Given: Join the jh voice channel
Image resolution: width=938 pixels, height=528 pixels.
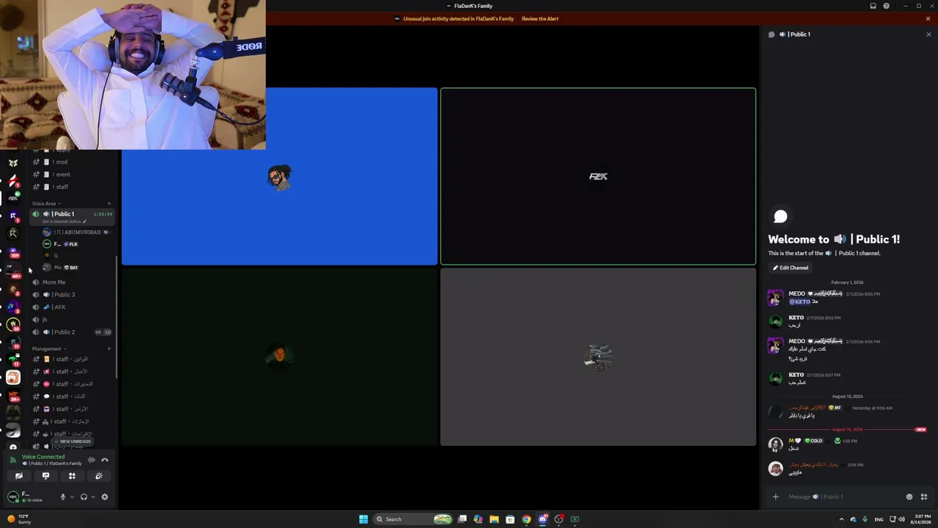Looking at the screenshot, I should 72,319.
